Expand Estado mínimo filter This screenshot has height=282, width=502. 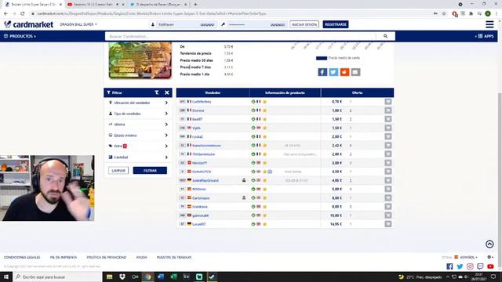[x=138, y=136]
